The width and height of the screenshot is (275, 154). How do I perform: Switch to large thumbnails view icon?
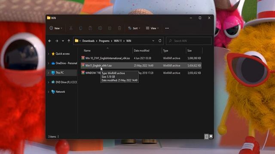211,136
